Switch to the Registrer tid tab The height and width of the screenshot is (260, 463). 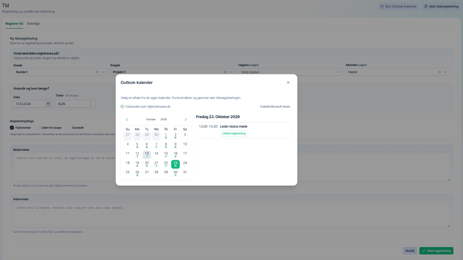(x=14, y=24)
